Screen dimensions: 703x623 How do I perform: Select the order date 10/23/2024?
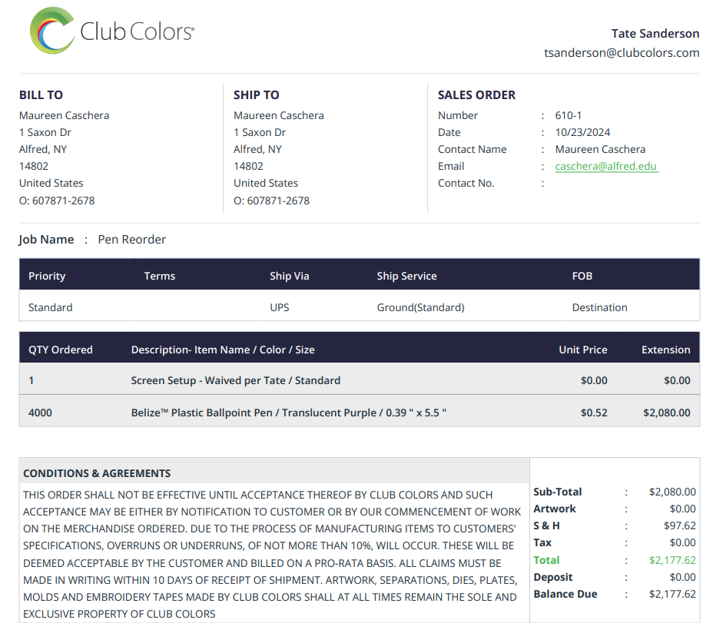coord(582,133)
